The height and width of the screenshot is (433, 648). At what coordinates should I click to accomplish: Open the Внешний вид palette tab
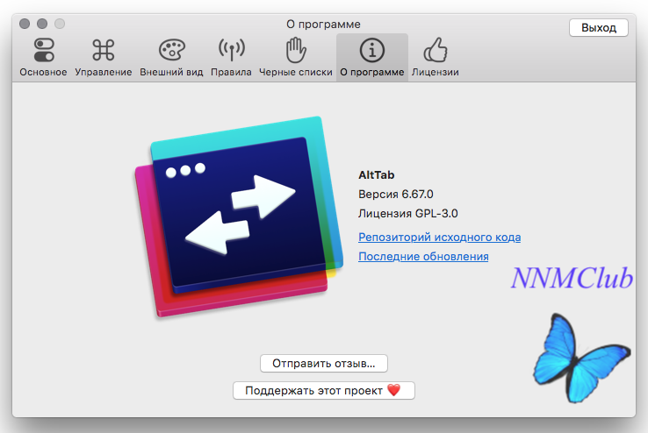point(171,57)
